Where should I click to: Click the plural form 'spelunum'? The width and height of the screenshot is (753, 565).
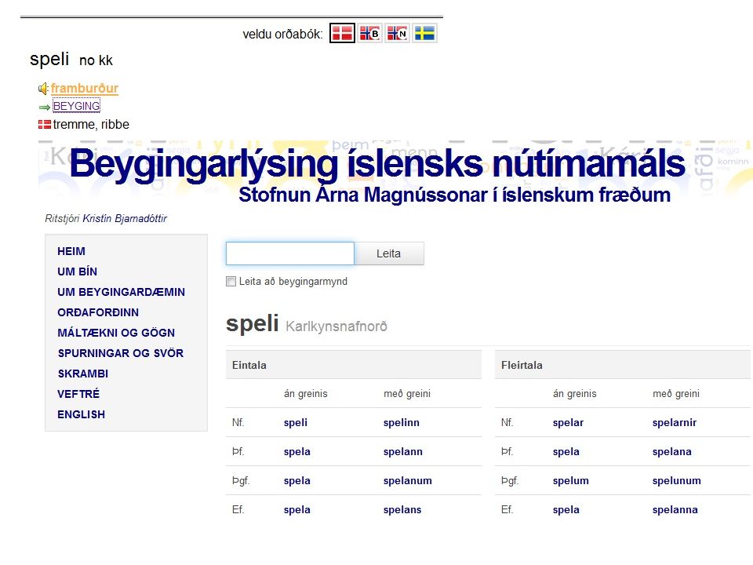click(x=677, y=481)
